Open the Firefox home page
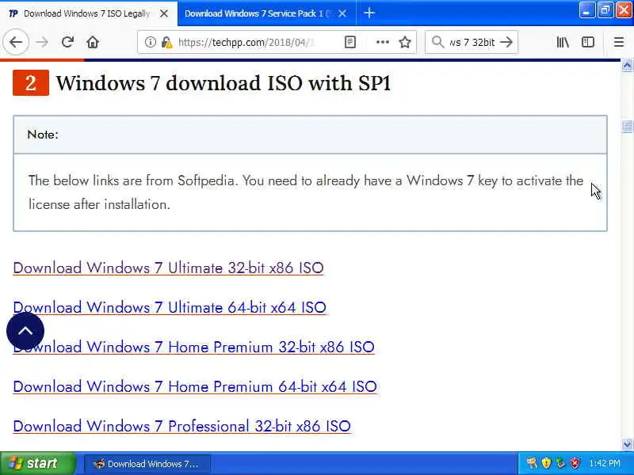Screen dimensions: 634x475 tap(93, 42)
